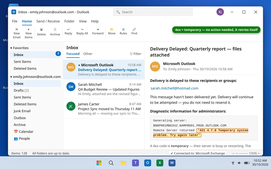Click the Find tool

click(134, 32)
